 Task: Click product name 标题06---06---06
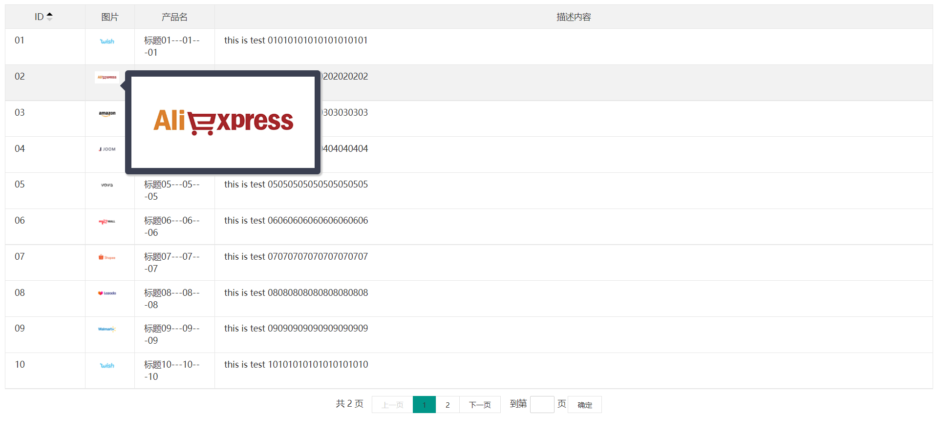(172, 227)
